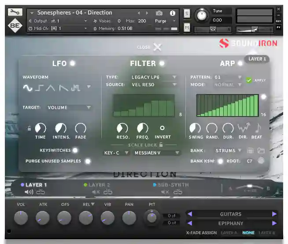Image resolution: width=288 pixels, height=244 pixels.
Task: Click the arp BEAT note icon
Action: click(258, 127)
